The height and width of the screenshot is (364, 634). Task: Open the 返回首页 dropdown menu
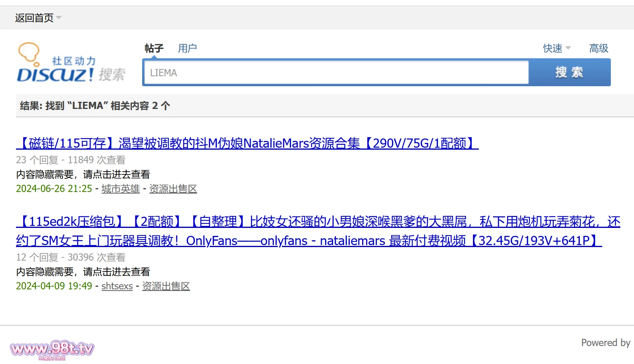pyautogui.click(x=34, y=18)
